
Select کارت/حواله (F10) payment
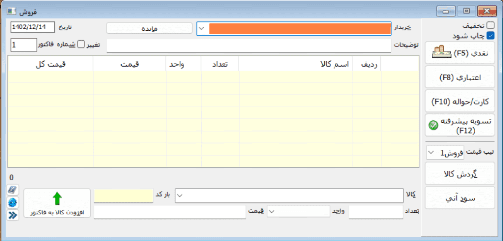pyautogui.click(x=460, y=102)
